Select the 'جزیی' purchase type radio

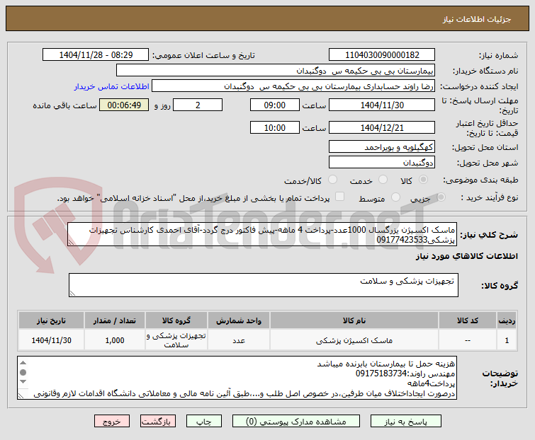(x=441, y=197)
